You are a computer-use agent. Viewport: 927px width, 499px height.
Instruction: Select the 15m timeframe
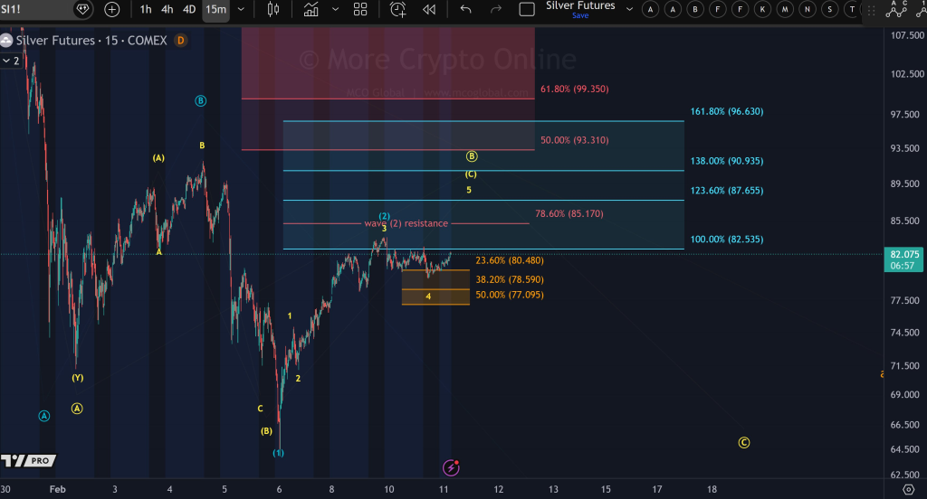tap(215, 9)
